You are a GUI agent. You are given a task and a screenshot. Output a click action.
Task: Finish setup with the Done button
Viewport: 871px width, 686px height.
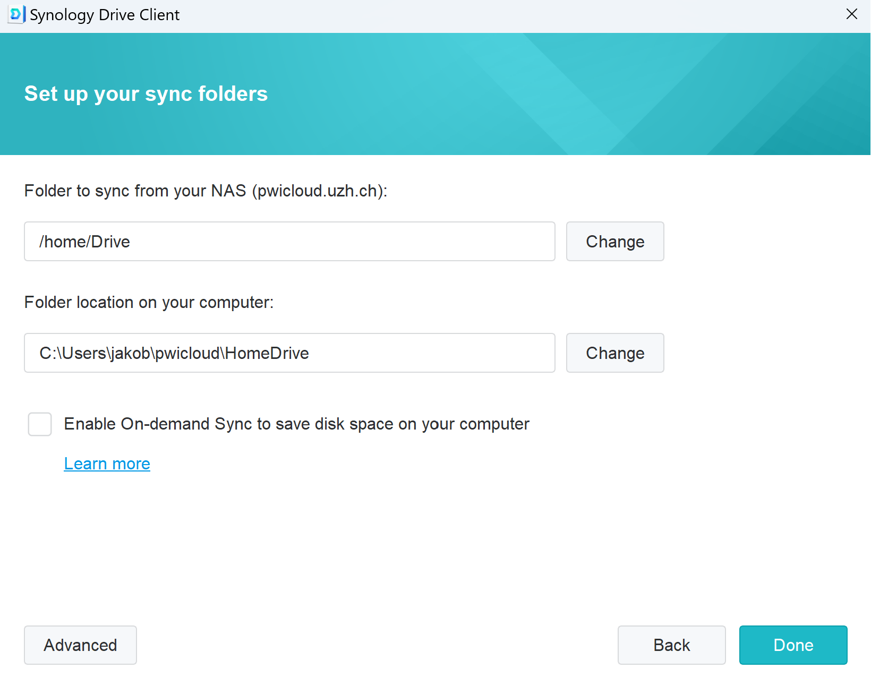(x=793, y=645)
